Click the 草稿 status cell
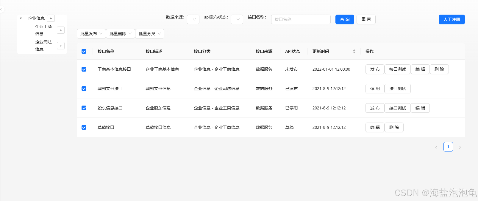The width and height of the screenshot is (478, 201). (x=289, y=127)
